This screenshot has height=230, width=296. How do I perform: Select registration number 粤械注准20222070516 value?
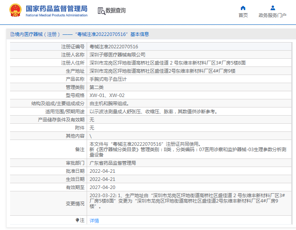[114, 46]
